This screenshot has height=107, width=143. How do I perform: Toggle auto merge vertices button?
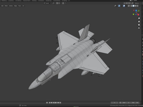click(x=132, y=3)
